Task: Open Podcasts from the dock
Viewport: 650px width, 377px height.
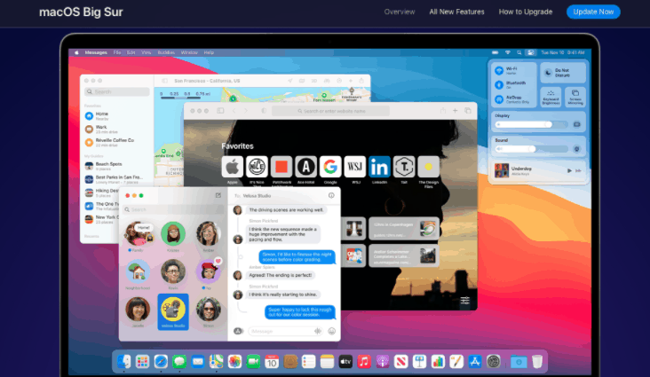Action: point(383,362)
